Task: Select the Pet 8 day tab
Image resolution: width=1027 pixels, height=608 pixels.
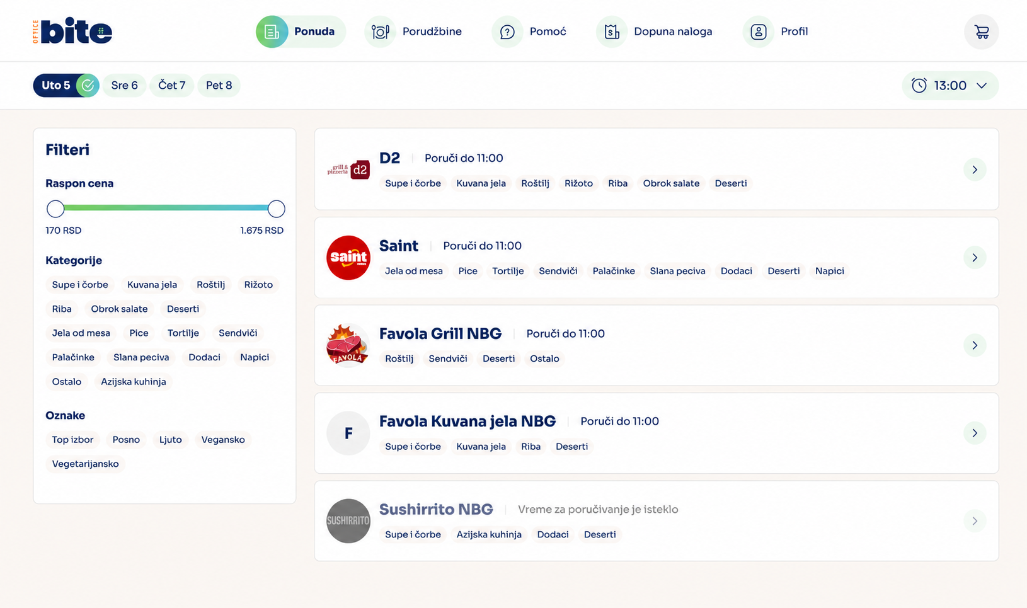Action: [x=219, y=86]
